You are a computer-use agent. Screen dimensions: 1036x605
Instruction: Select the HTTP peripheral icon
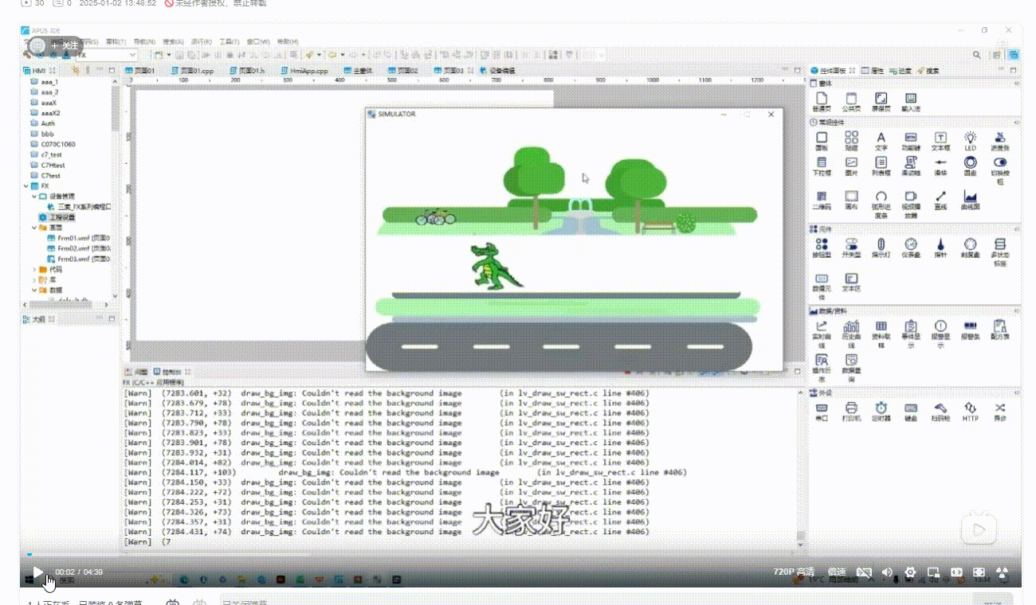click(970, 411)
